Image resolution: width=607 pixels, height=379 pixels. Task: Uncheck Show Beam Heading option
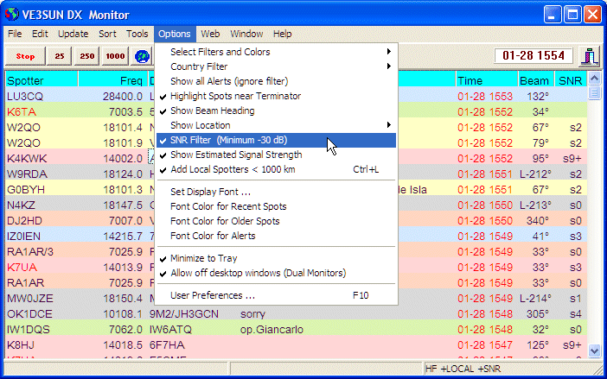[x=212, y=111]
